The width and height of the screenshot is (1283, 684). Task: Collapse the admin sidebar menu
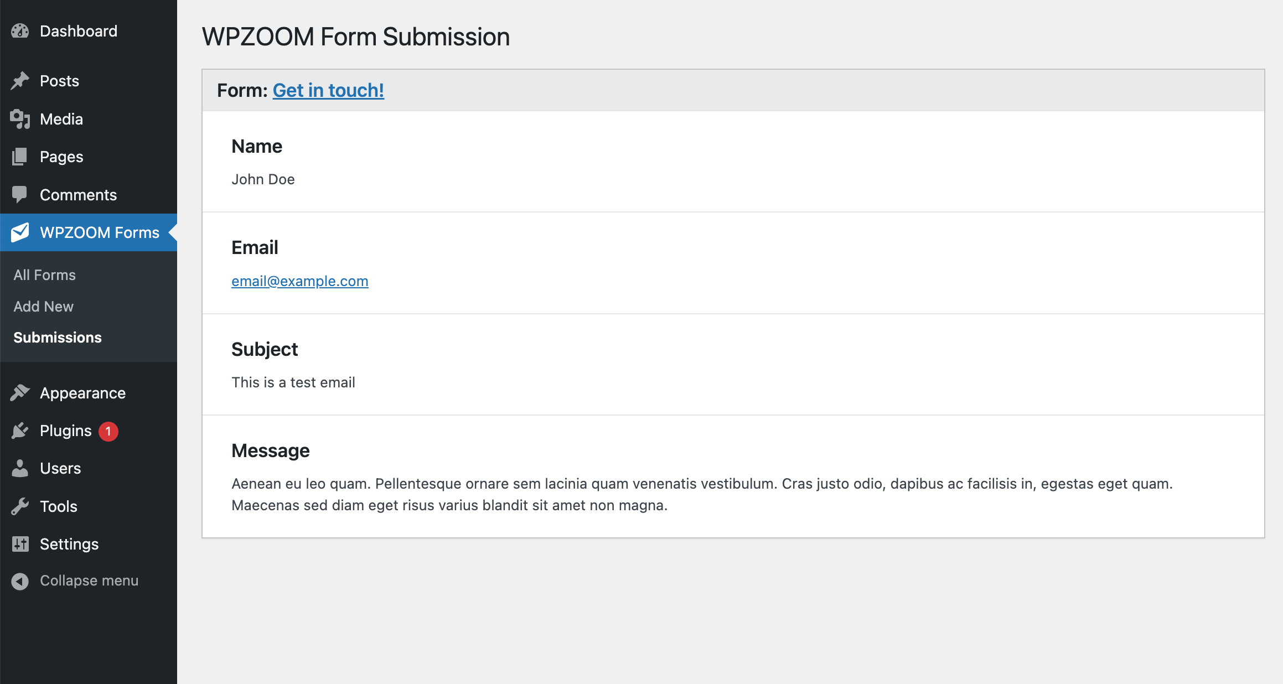pyautogui.click(x=75, y=581)
